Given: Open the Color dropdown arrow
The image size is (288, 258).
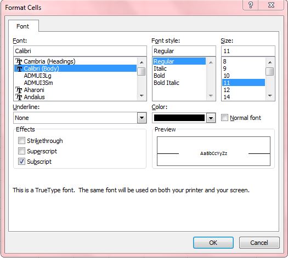Looking at the screenshot, I should click(211, 118).
